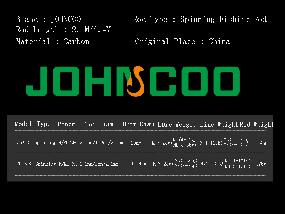Click the JOHNCOO green logo graphic
285x214 pixels.
pos(133,81)
